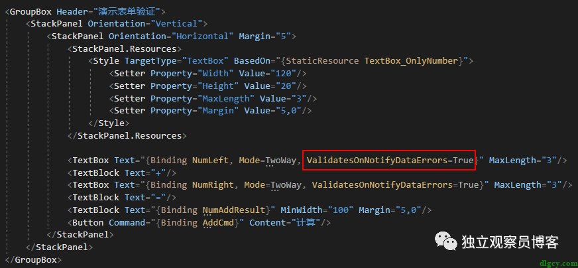Click the red-boxed ValidatesOnNotifyDataErrors=True text

pos(390,161)
